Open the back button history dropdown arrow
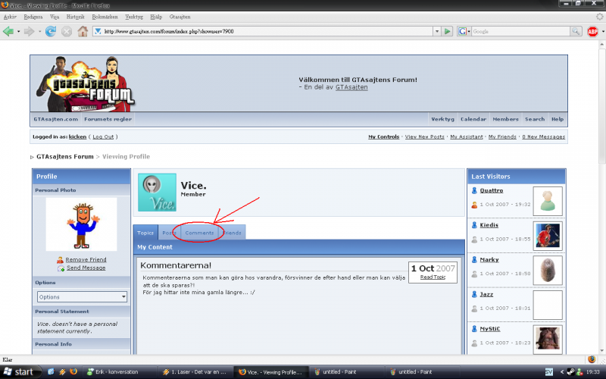The height and width of the screenshot is (379, 606). [x=18, y=31]
